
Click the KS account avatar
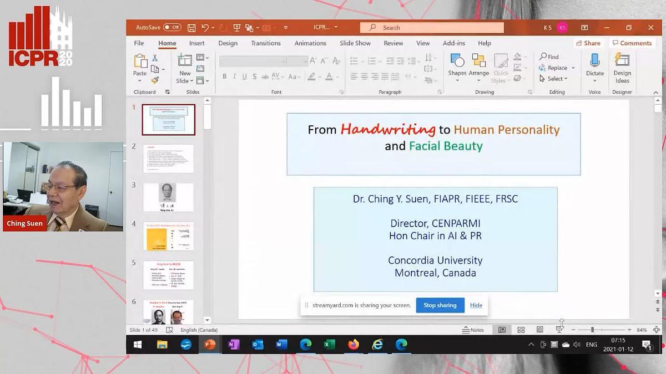click(562, 28)
